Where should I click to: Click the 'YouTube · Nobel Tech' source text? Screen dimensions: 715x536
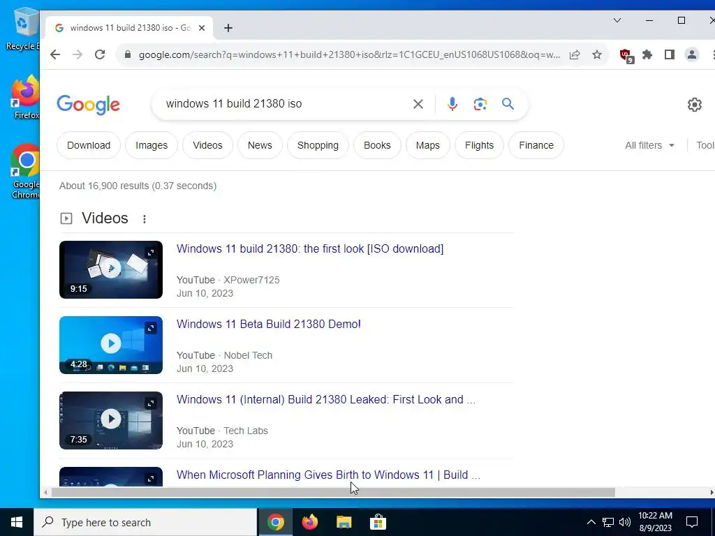tap(224, 355)
